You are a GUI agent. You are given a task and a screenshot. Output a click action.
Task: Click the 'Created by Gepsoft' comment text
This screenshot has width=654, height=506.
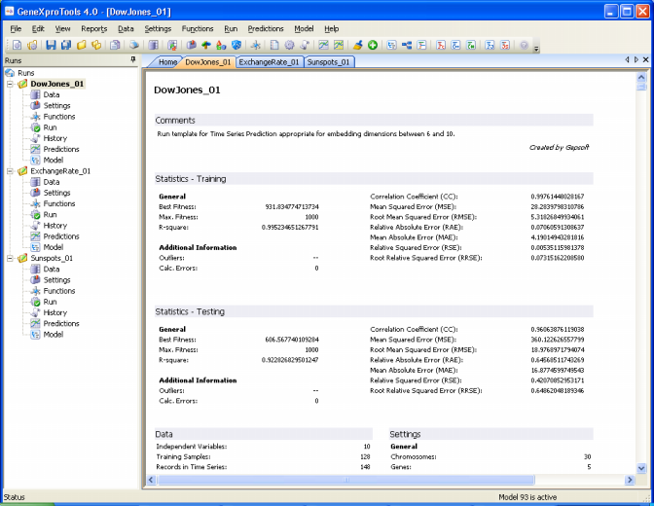tap(559, 147)
